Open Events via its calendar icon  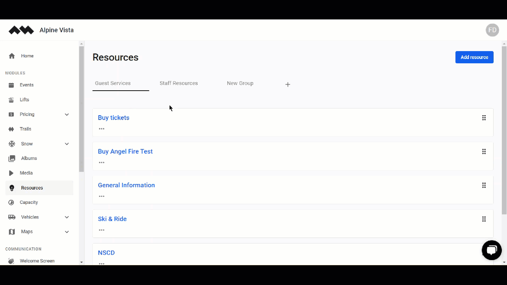11,85
